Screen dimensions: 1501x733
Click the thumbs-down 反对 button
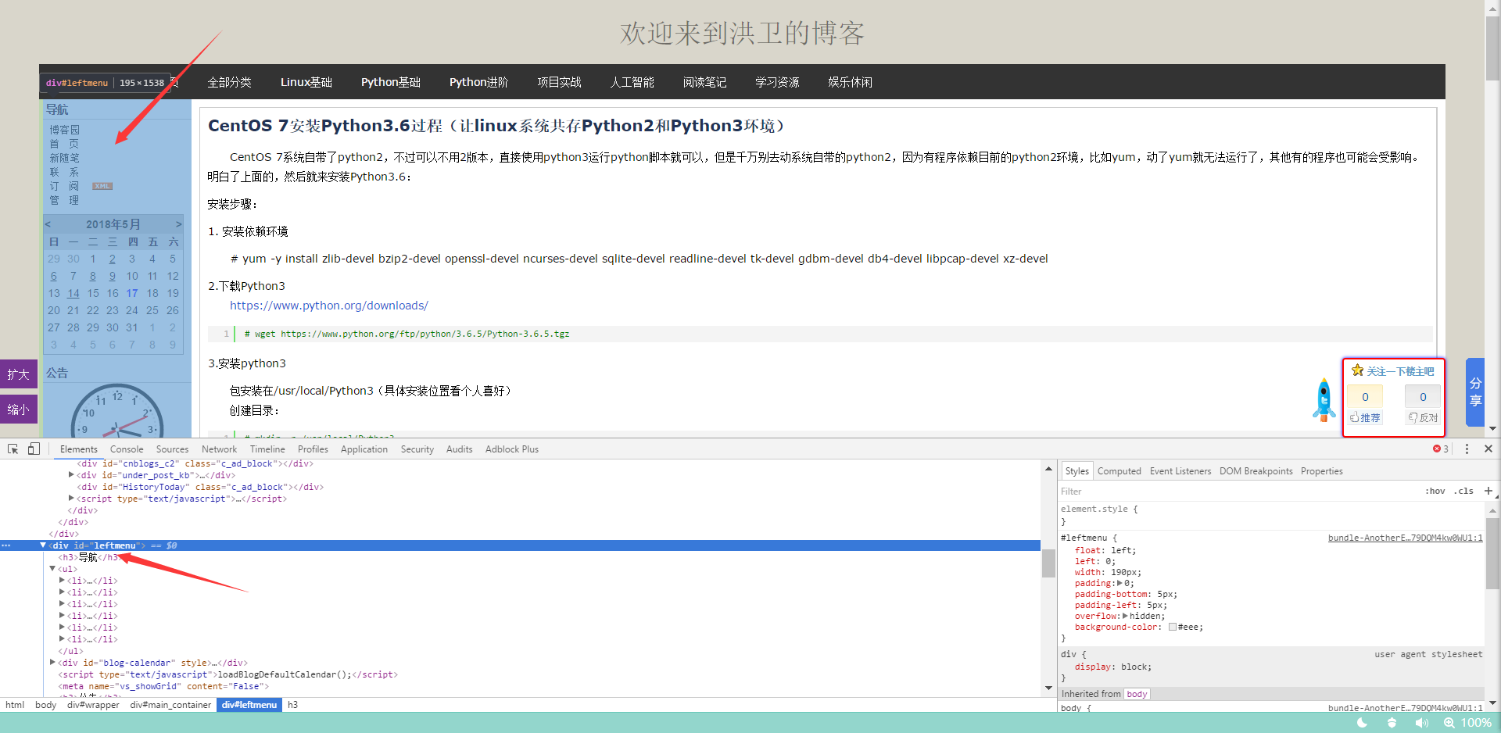coord(1423,417)
